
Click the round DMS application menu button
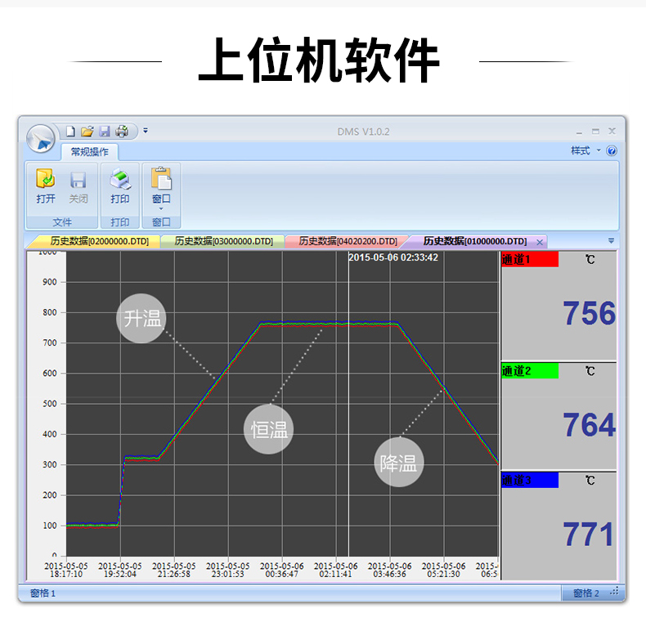click(40, 138)
